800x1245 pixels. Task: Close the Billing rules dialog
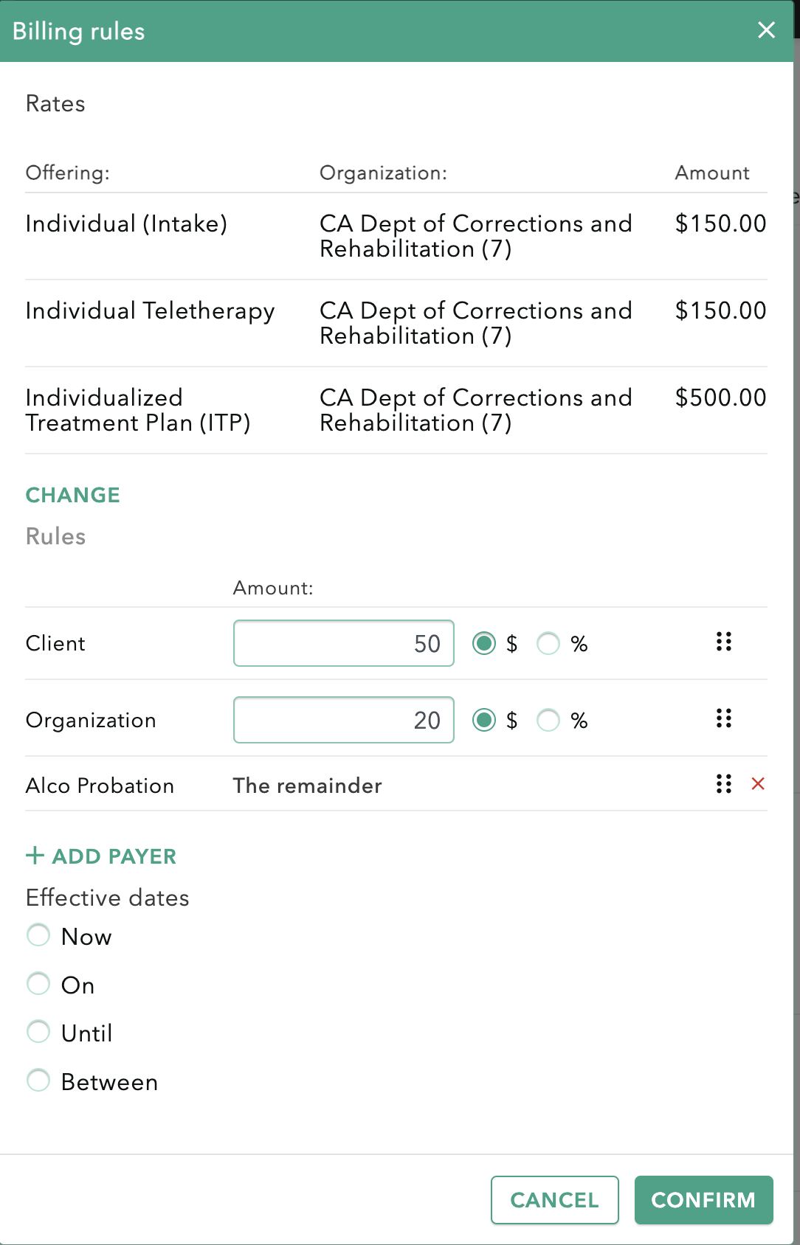click(x=766, y=30)
